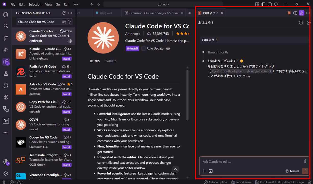Viewport: 313px width, 184px height.
Task: Open the Run menu
Action: (67, 4)
